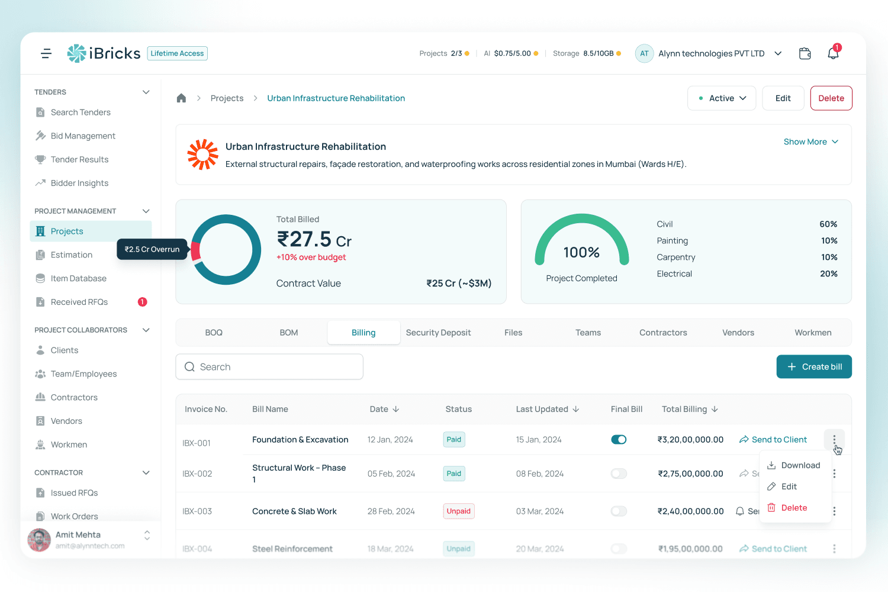The image size is (888, 592).
Task: Click the iBricks logo
Action: (x=104, y=53)
